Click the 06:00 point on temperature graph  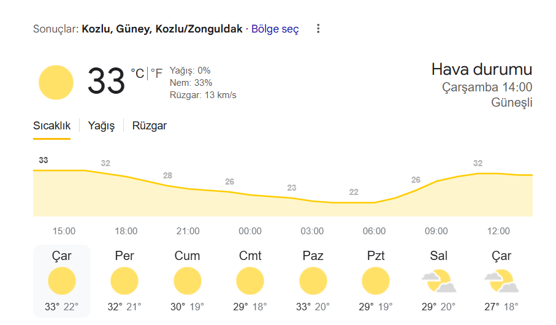[374, 202]
